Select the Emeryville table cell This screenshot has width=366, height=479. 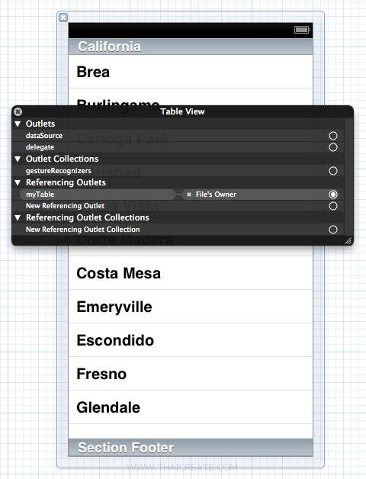(x=191, y=307)
